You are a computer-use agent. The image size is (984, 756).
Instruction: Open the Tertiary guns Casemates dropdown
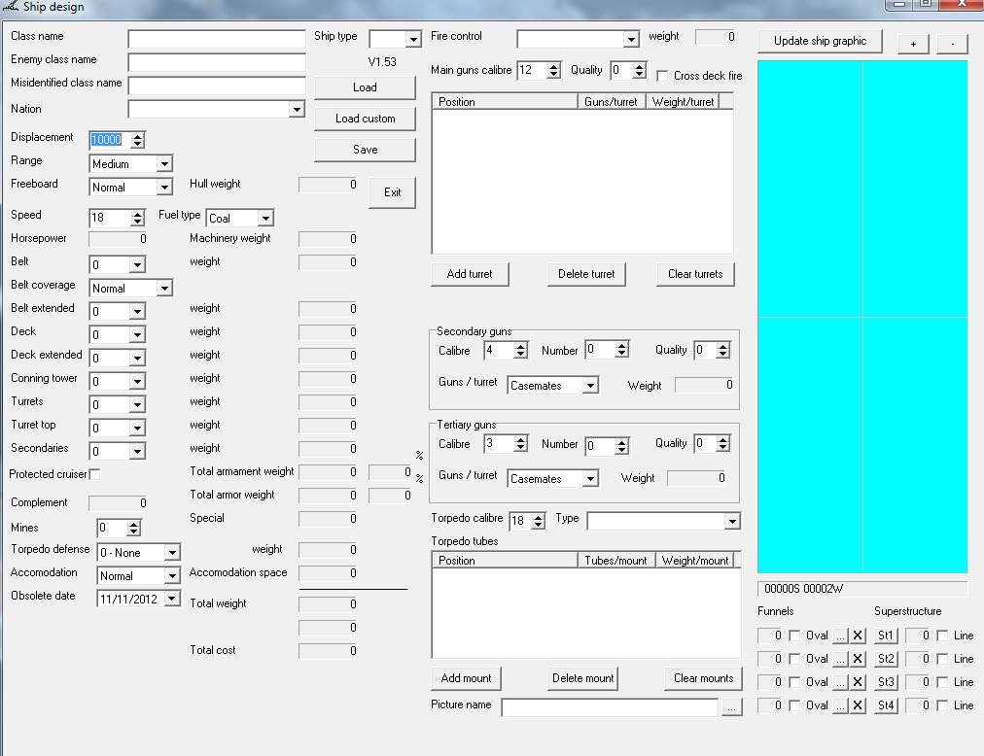click(590, 479)
